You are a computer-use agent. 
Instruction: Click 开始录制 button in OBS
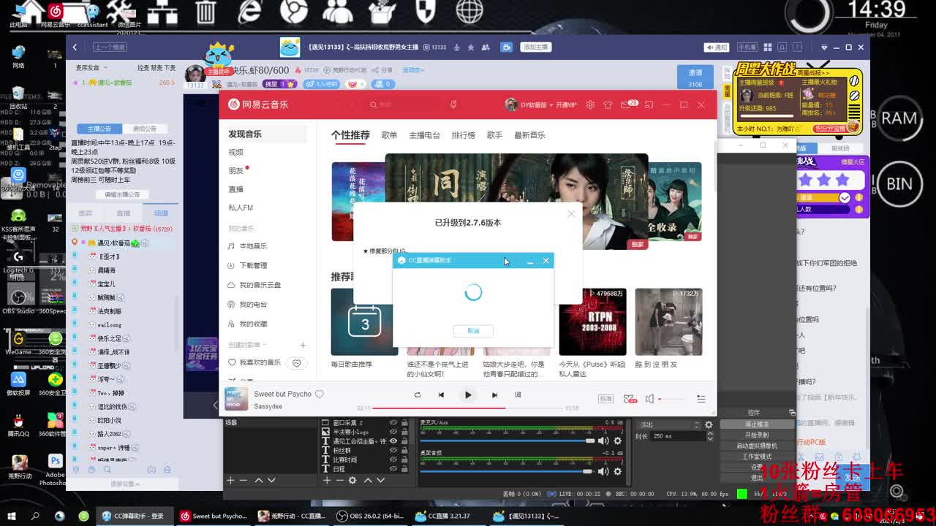757,435
